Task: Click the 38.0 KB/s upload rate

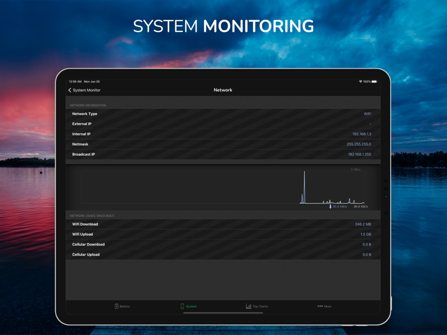Action: click(361, 206)
